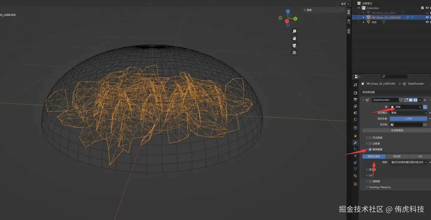Select the 顶点色 tab under face corner data
This screenshot has height=220, width=431.
[397, 156]
